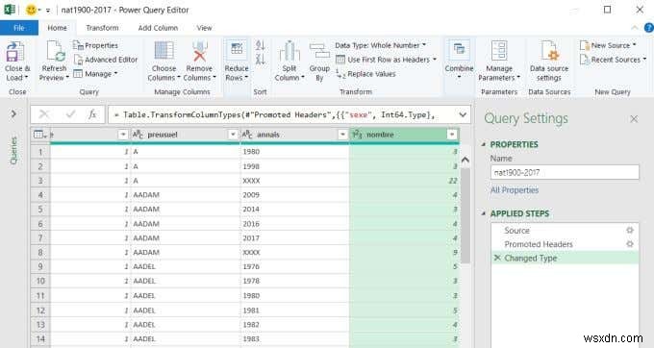Click the fx formula icon
This screenshot has width=654, height=348.
(x=92, y=114)
